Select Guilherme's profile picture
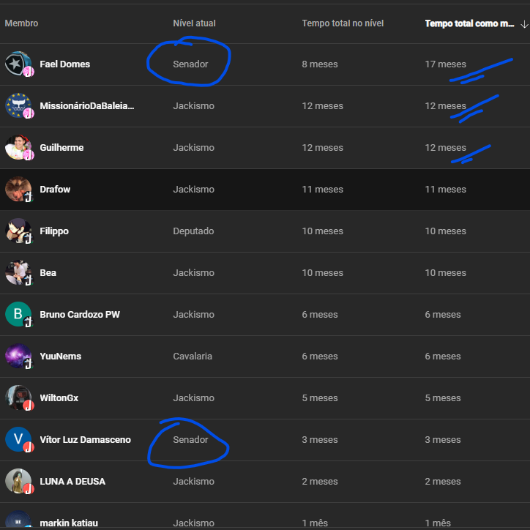This screenshot has height=530, width=530. pyautogui.click(x=18, y=147)
